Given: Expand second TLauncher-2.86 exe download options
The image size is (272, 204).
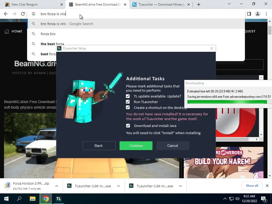Looking at the screenshot, I should point(180,186).
